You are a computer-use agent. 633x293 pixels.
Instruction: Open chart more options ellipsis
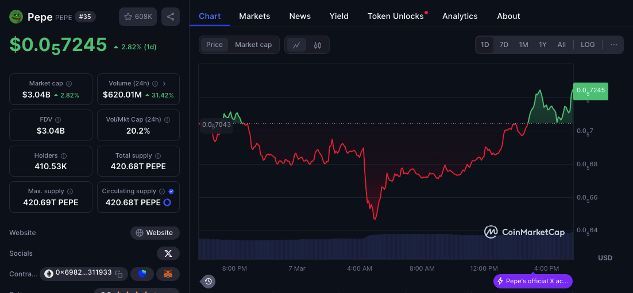pyautogui.click(x=613, y=45)
